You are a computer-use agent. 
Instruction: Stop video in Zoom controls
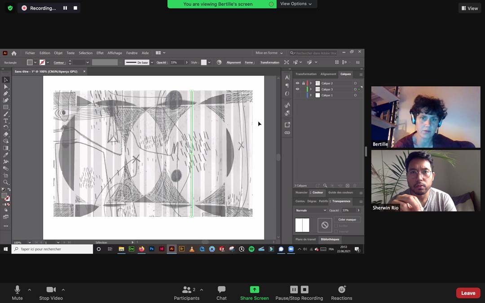click(x=51, y=293)
